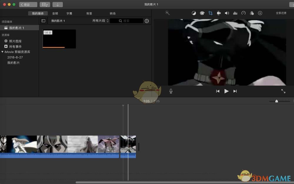Viewport: 294px width, 184px height.
Task: Select 我的影片 1 in project media
Action: (x=19, y=28)
